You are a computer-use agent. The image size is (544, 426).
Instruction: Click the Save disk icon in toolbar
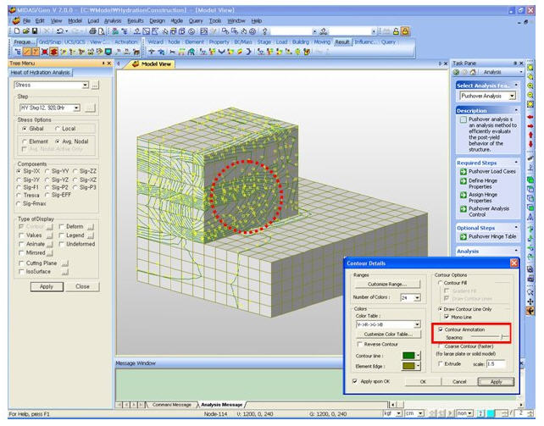click(x=36, y=30)
